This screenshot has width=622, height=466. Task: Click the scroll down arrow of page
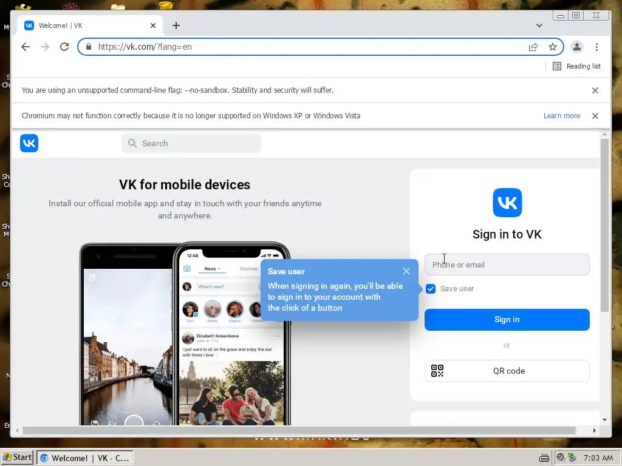(604, 420)
